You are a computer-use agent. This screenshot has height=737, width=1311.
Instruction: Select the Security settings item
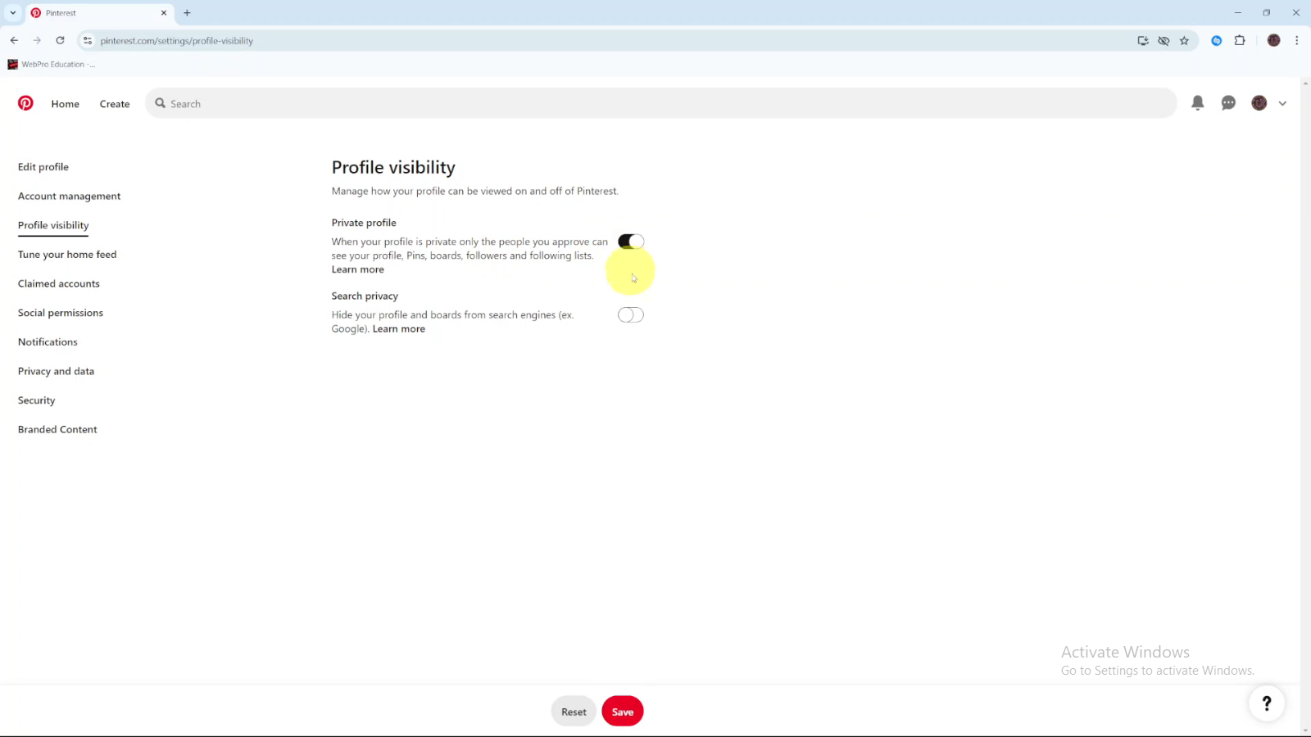coord(37,400)
